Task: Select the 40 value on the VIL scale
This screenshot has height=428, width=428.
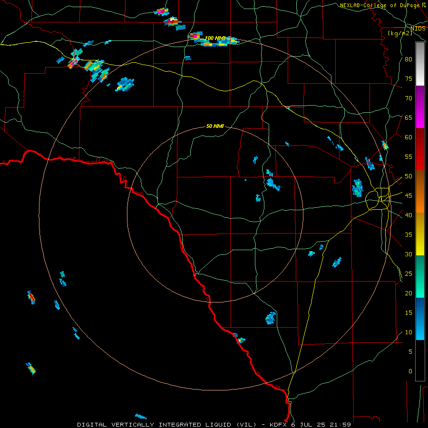Action: pos(409,215)
